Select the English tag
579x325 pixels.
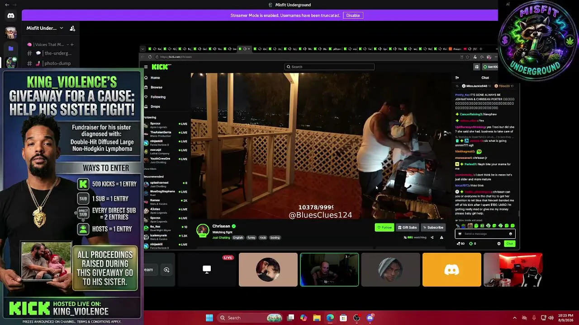tap(238, 237)
